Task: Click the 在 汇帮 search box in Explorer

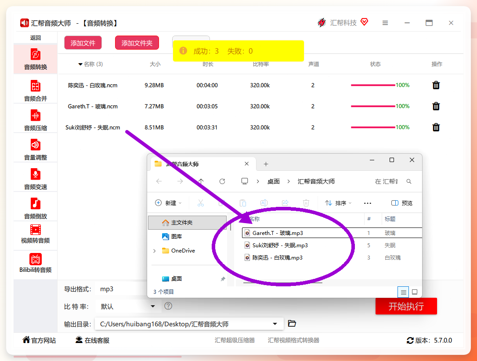Action: coord(387,181)
